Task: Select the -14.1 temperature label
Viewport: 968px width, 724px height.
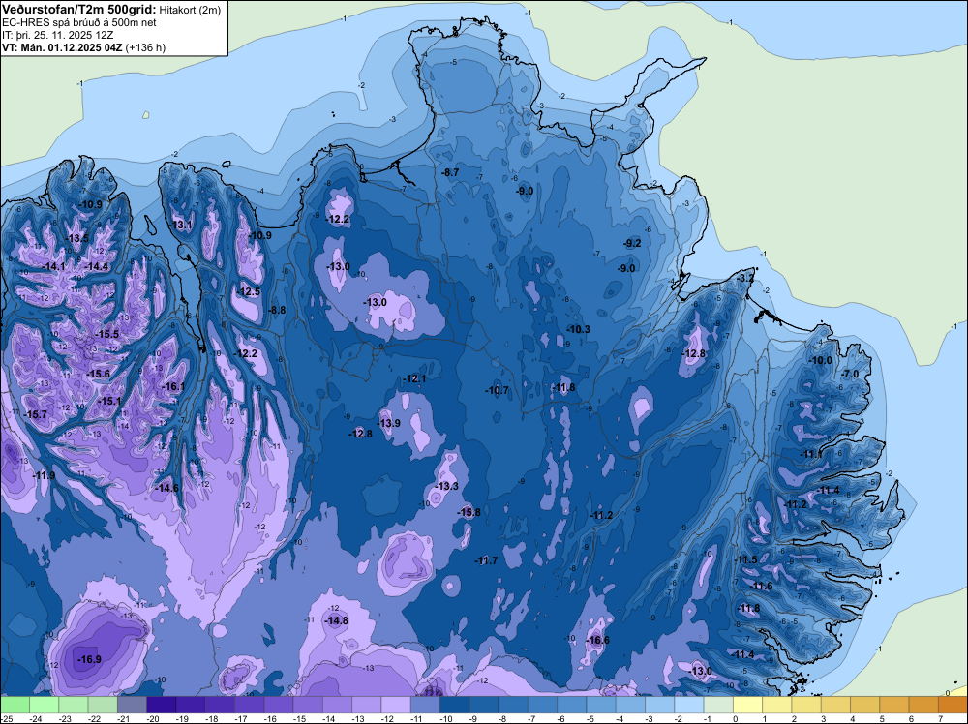Action: click(53, 266)
